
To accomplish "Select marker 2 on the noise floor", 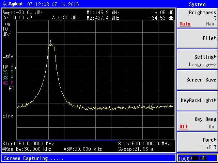I will 152,108.
